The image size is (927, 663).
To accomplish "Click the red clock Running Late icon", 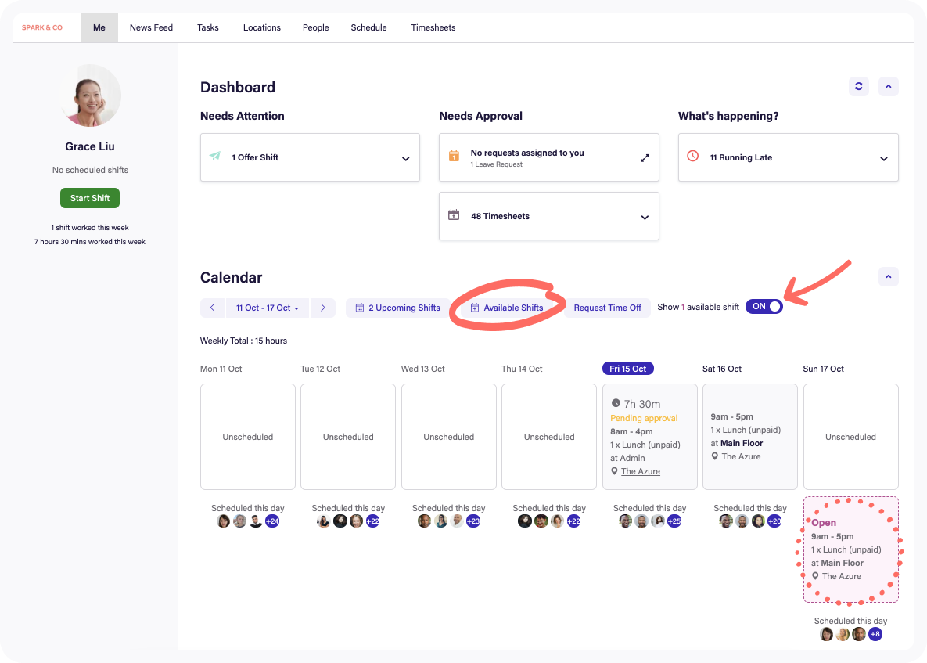I will (693, 156).
